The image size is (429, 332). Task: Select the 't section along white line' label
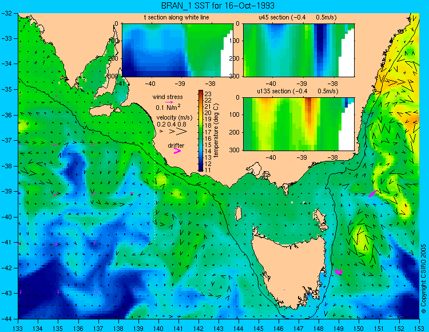[177, 18]
